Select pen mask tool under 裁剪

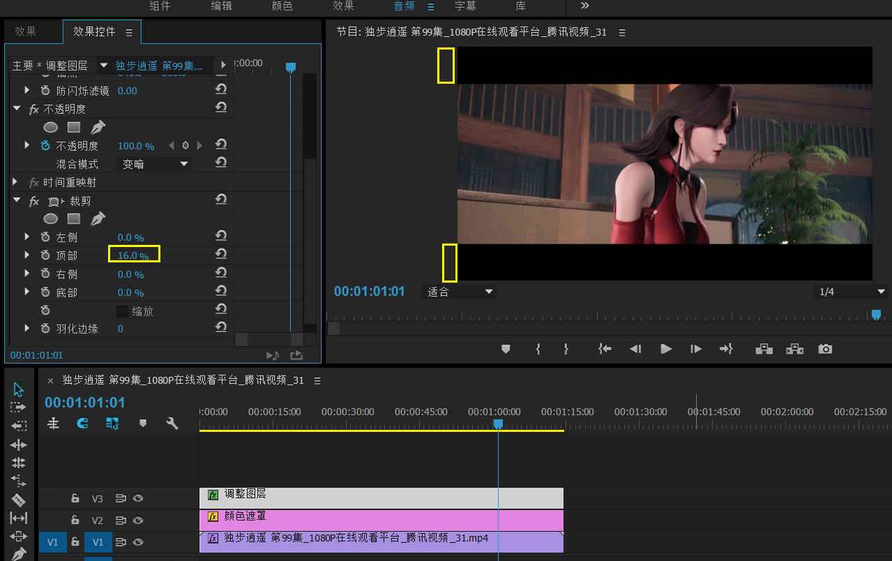[98, 218]
